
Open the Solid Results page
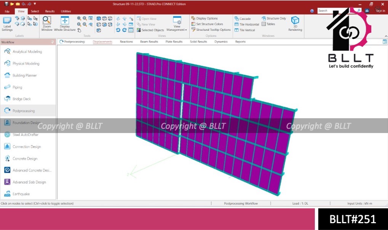[198, 42]
